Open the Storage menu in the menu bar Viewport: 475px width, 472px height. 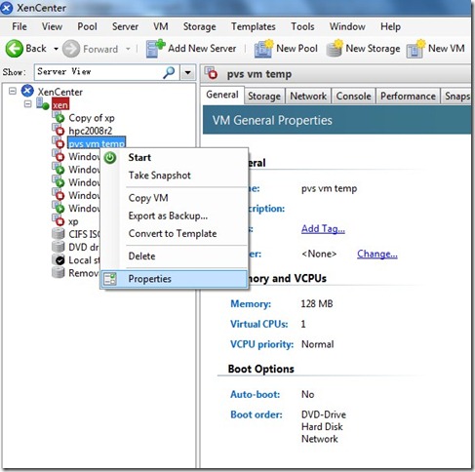pos(199,26)
